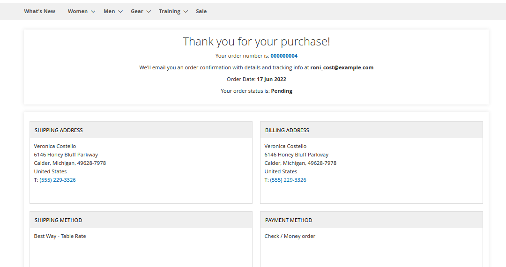Click the Payment Method section header
Screen dimensions: 506x267
point(289,220)
